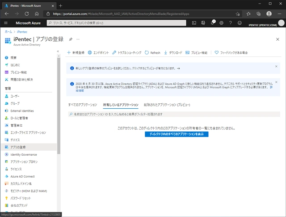Open the browser favorites list

(x=248, y=14)
